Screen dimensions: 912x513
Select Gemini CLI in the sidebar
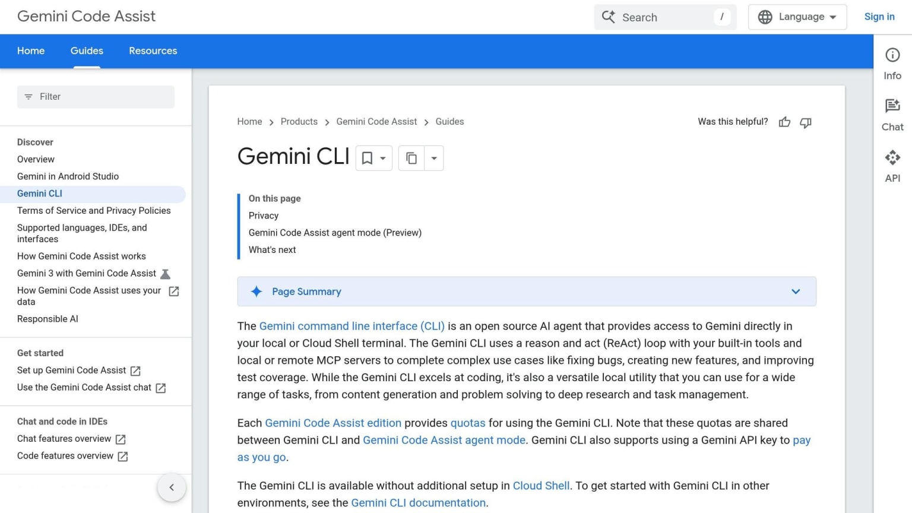(x=40, y=194)
